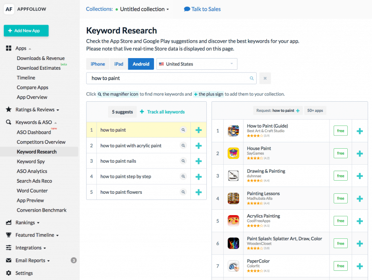
Task: Switch platform to iPad
Action: point(119,64)
